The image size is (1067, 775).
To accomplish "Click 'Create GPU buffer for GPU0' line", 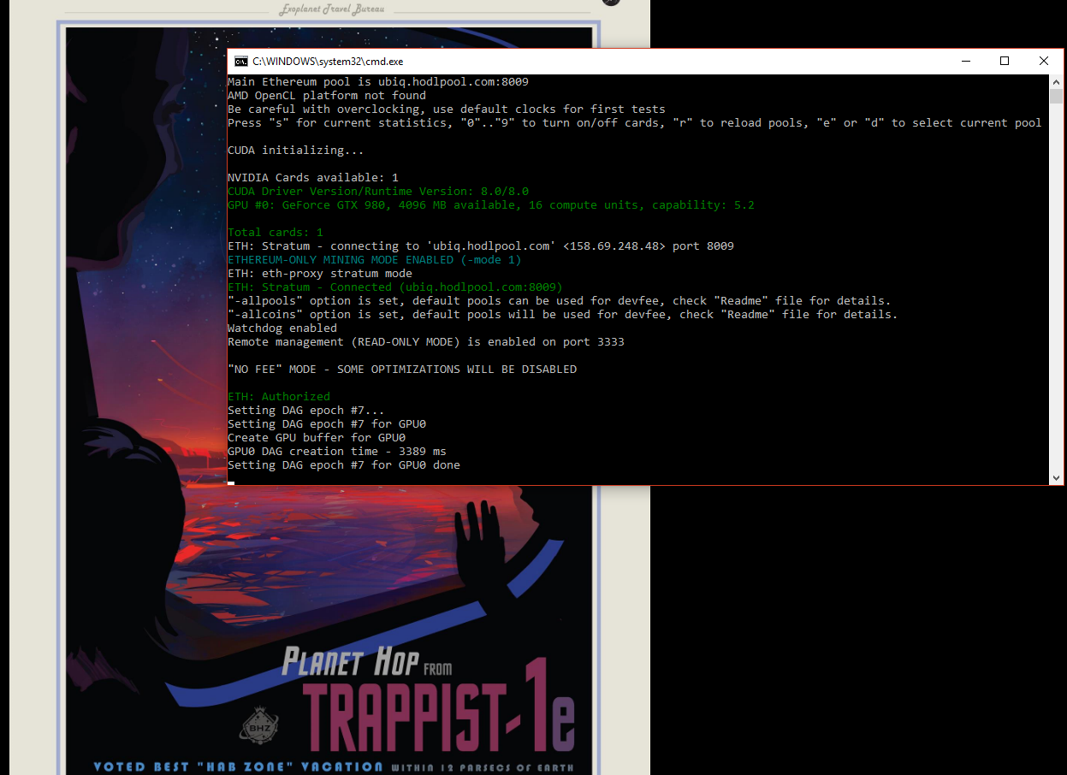I will pos(316,438).
